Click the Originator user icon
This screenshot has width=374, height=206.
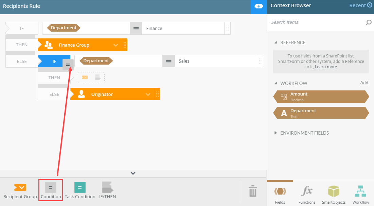81,94
